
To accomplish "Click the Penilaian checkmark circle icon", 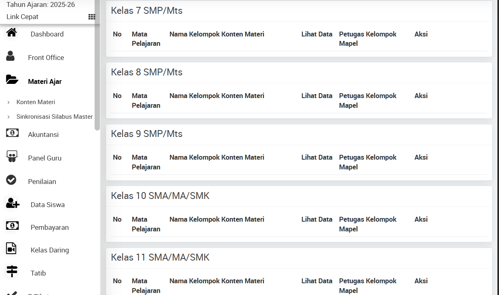I will click(11, 180).
